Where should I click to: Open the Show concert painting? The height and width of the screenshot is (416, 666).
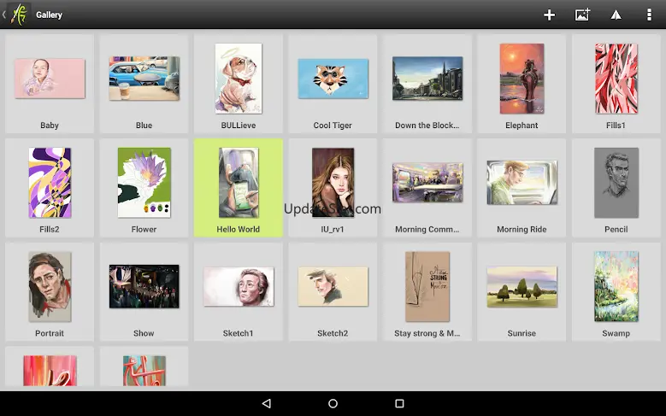144,286
